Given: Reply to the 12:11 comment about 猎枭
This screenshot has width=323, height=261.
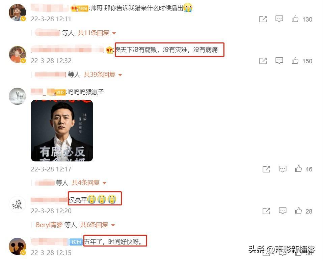Looking at the screenshot, I should [279, 19].
